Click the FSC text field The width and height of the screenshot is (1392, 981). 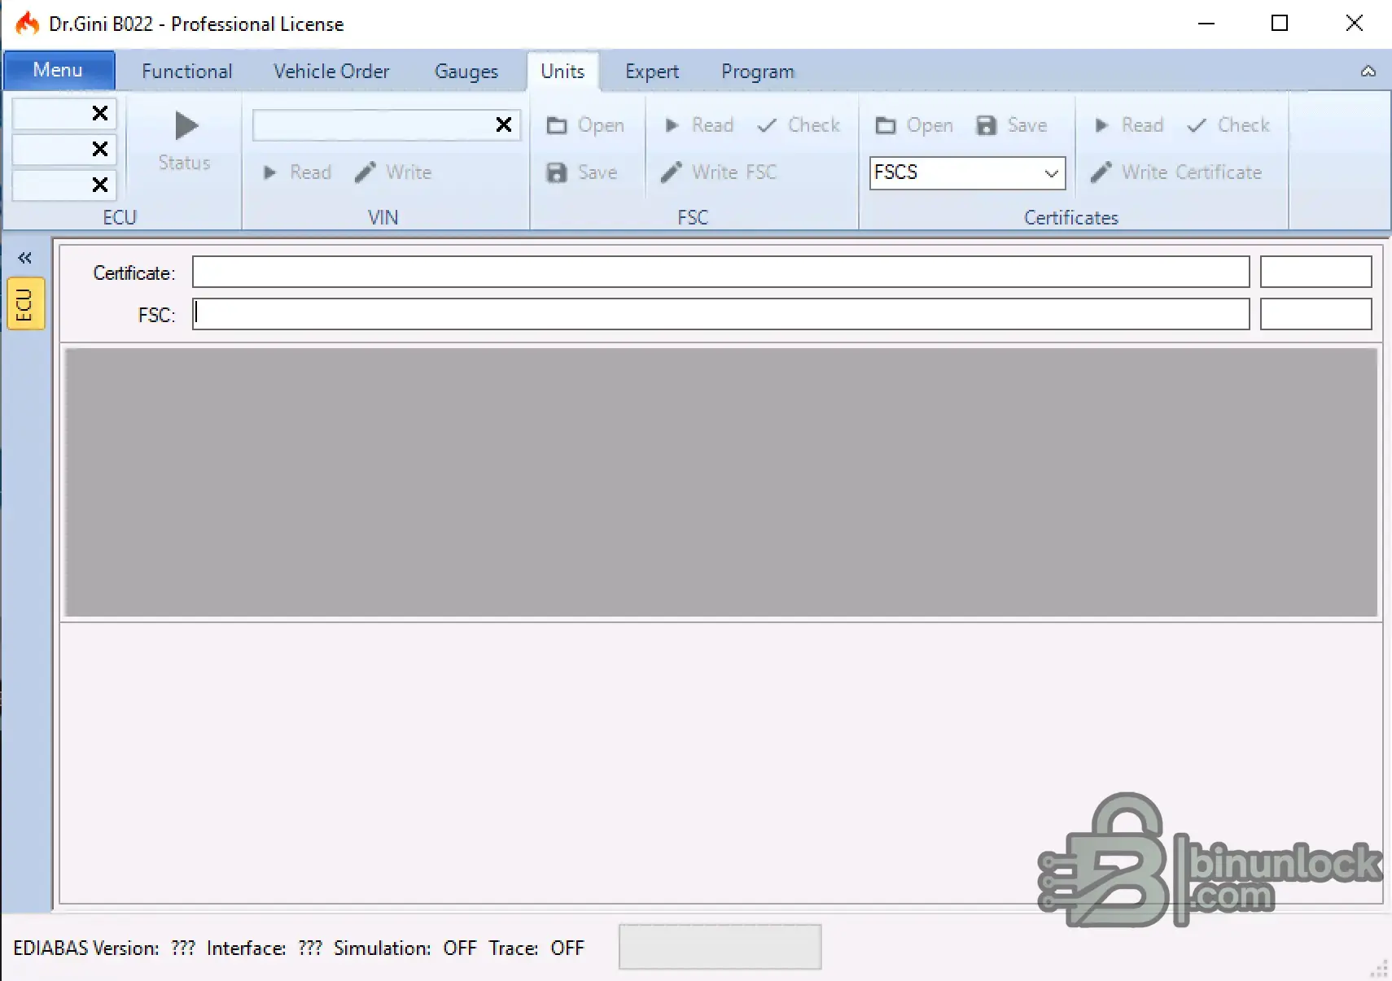tap(720, 314)
